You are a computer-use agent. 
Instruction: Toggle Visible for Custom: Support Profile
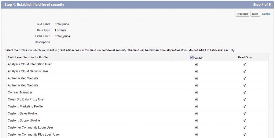pyautogui.click(x=196, y=120)
